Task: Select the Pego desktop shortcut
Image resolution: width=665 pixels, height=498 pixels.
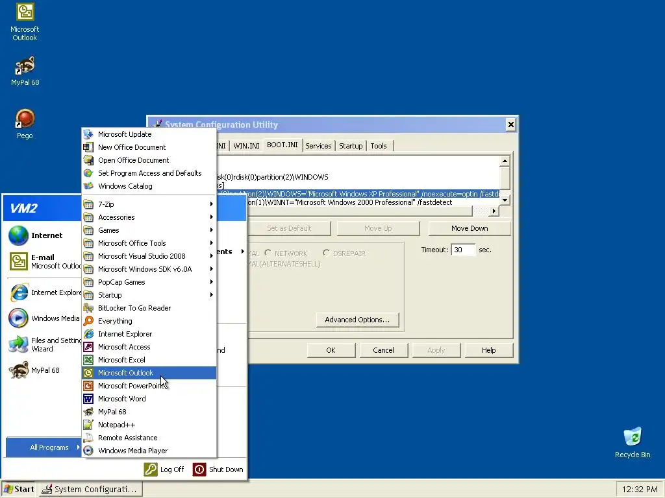Action: 25,124
